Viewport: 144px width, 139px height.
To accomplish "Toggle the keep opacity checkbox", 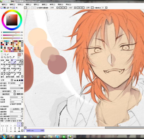I will tap(11, 104).
